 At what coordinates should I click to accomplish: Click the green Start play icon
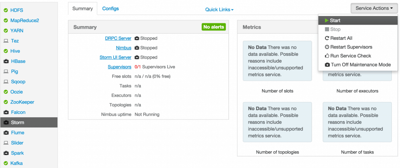[x=327, y=20]
